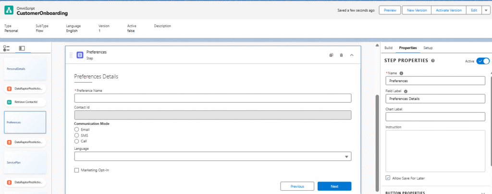The width and height of the screenshot is (492, 194).
Task: Toggle the Active switch off
Action: coord(482,61)
